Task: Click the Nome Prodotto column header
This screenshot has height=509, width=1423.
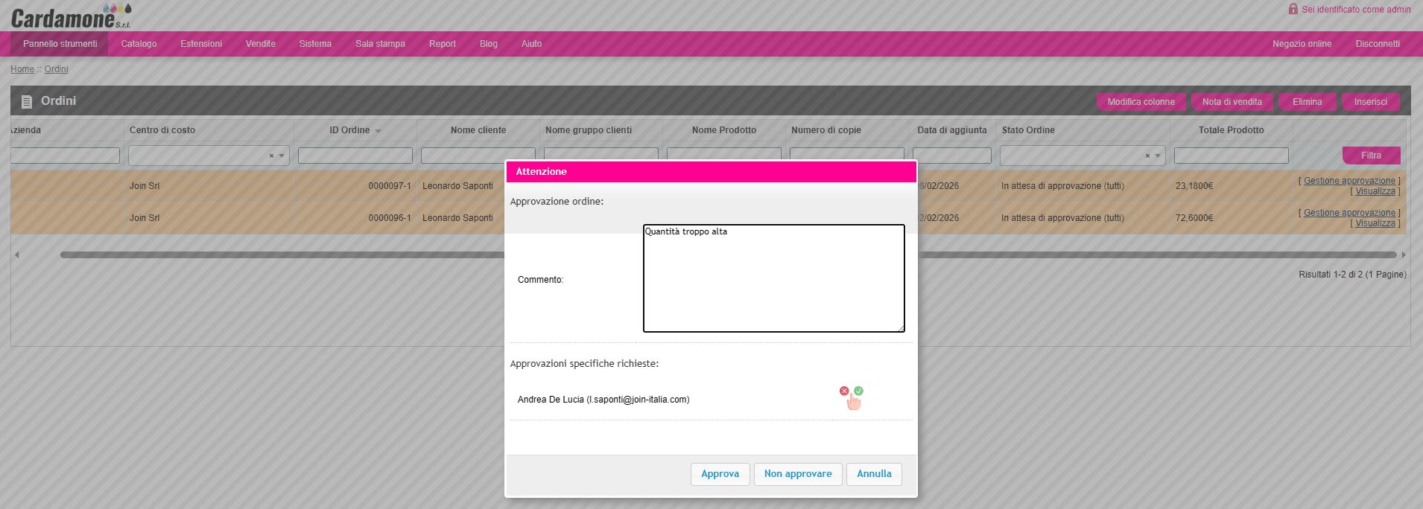Action: tap(724, 130)
